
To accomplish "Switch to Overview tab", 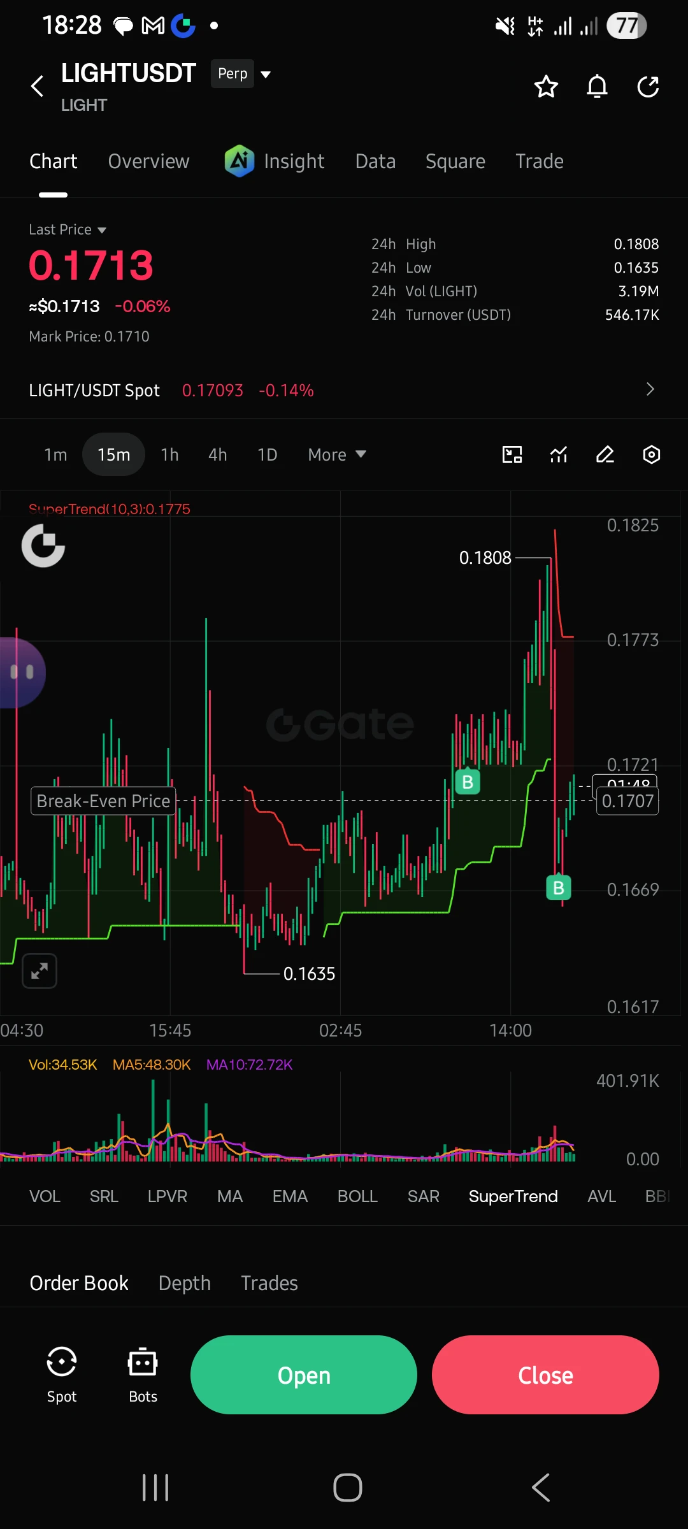I will (148, 161).
